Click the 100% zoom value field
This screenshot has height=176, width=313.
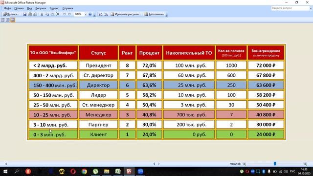tap(79, 14)
